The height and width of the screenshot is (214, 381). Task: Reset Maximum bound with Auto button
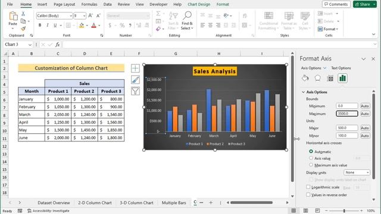point(365,114)
